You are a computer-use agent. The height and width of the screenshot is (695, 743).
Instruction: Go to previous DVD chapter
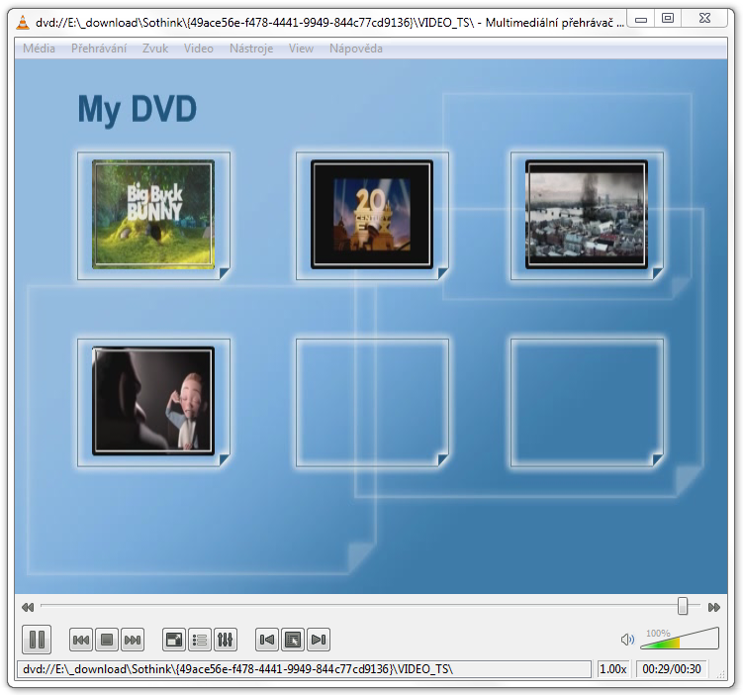click(267, 640)
